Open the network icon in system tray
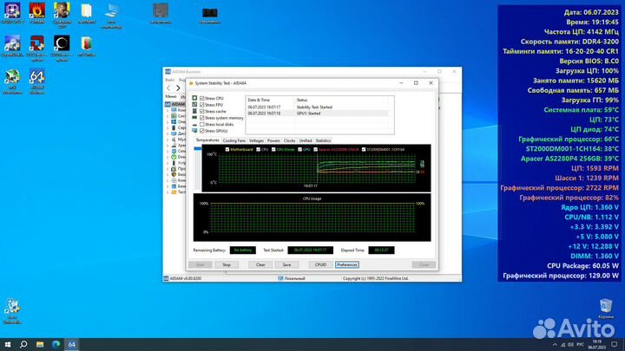The image size is (625, 351). pyautogui.click(x=562, y=345)
